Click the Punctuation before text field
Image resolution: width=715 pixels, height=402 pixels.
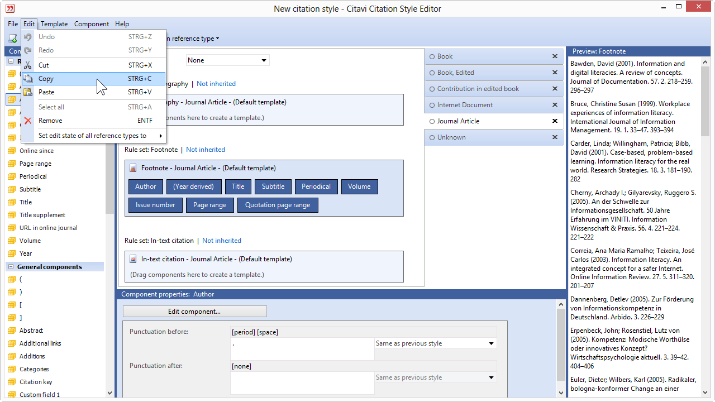(302, 349)
